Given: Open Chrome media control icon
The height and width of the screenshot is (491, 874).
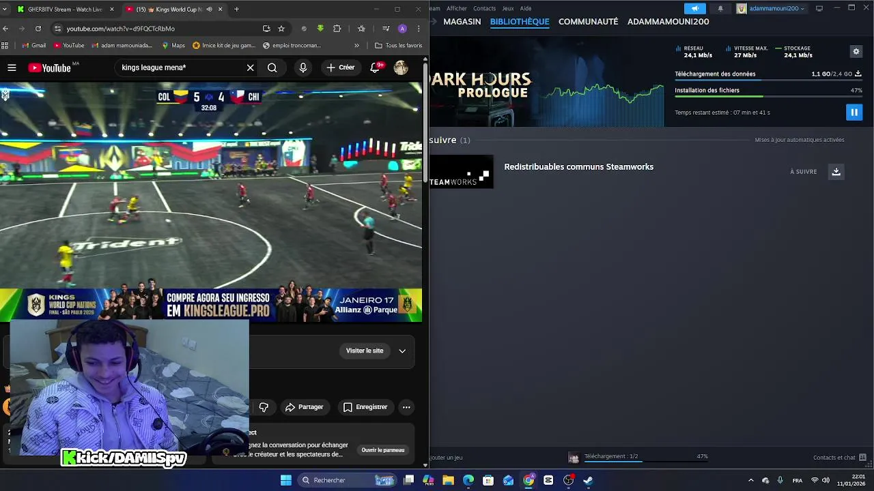Looking at the screenshot, I should tap(386, 29).
